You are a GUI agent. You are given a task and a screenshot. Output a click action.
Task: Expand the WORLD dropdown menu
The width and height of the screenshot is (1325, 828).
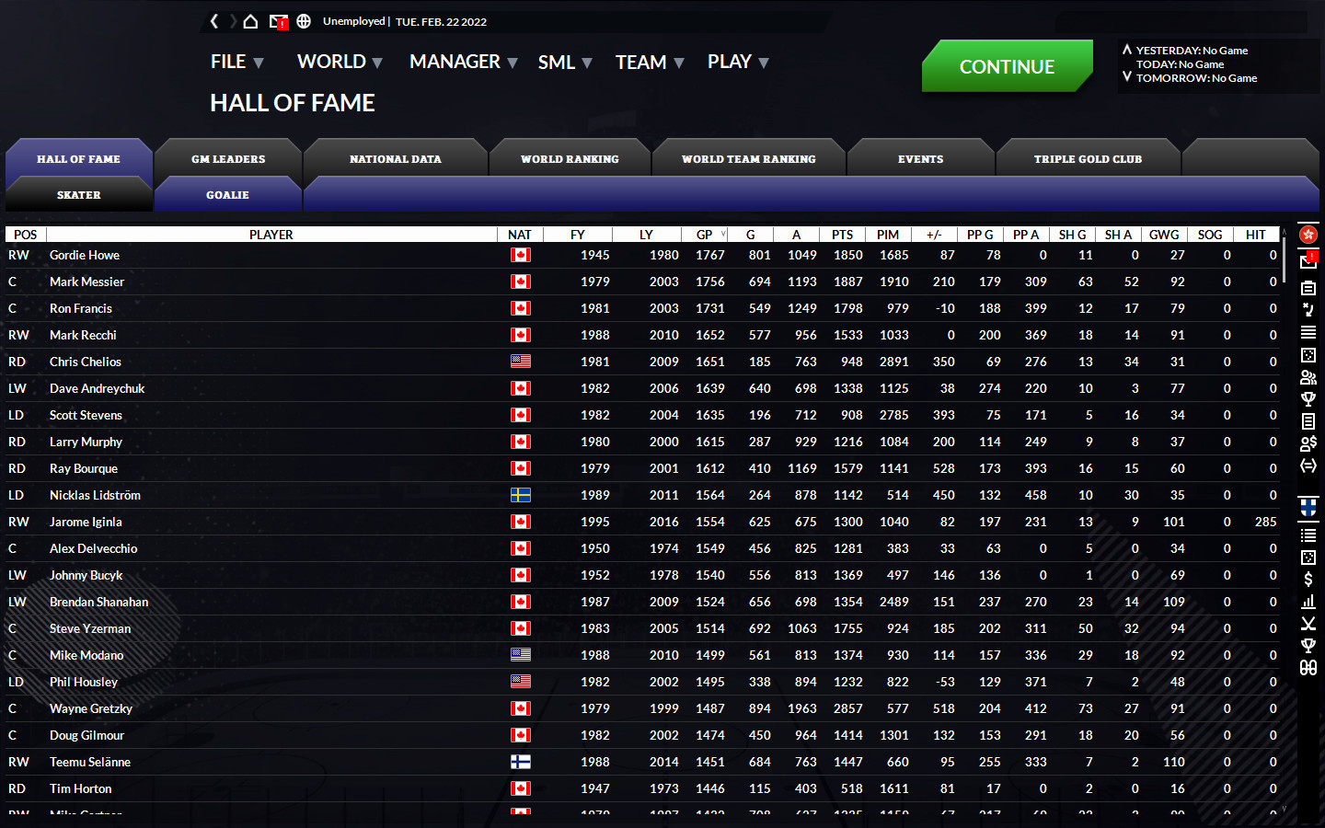pos(339,62)
